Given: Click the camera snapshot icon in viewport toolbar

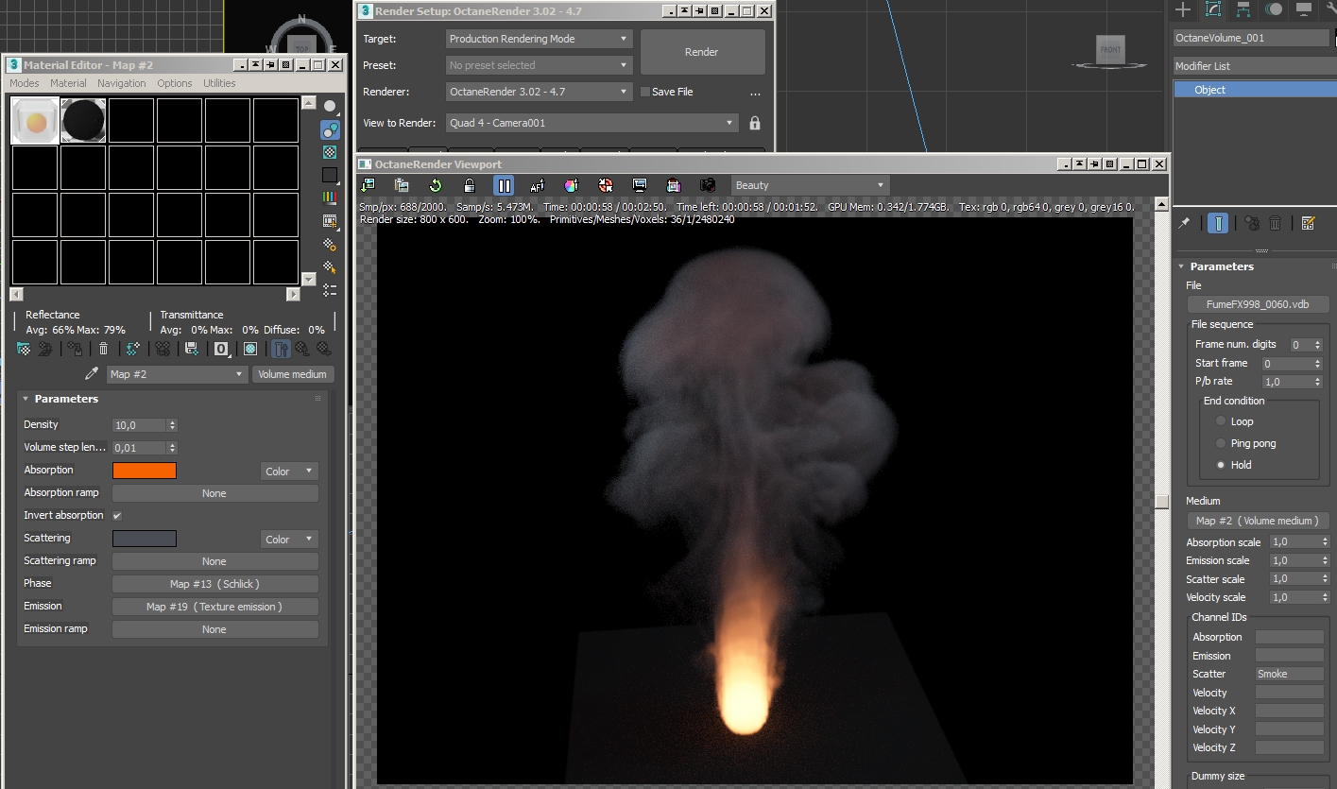Looking at the screenshot, I should coord(708,185).
